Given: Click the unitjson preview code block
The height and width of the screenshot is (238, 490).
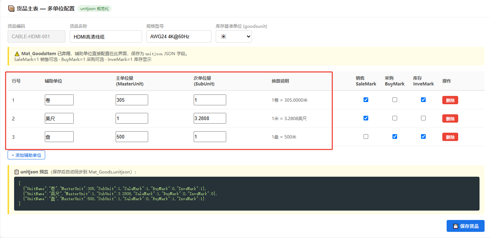Looking at the screenshot, I should pos(247,194).
